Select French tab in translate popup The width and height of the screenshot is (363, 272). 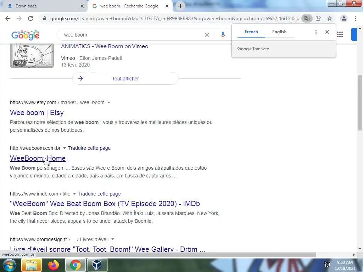pos(251,32)
